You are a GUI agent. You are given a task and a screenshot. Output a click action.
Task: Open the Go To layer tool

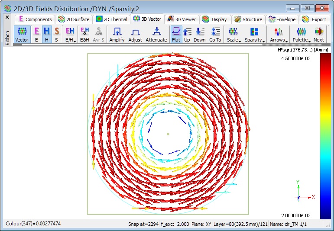(215, 34)
